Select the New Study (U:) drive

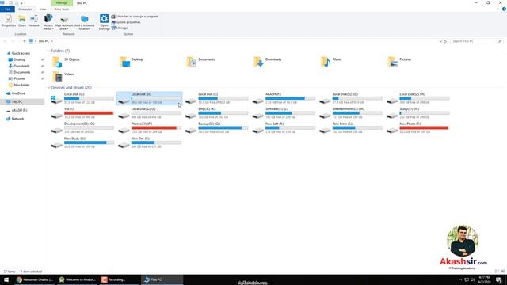82,142
